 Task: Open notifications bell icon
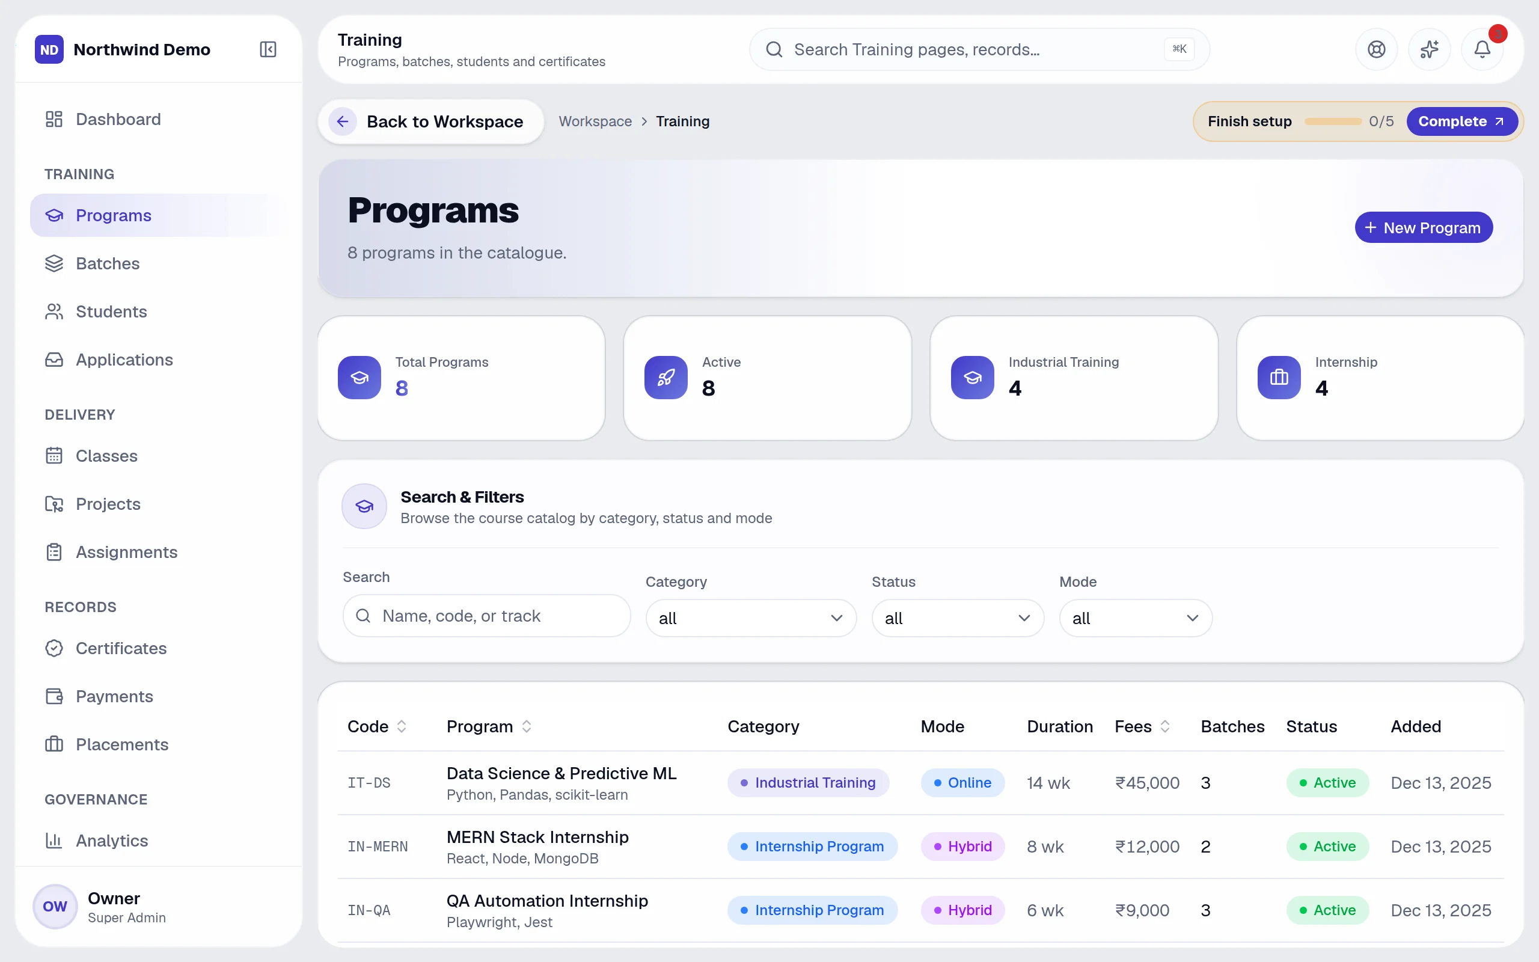point(1482,49)
